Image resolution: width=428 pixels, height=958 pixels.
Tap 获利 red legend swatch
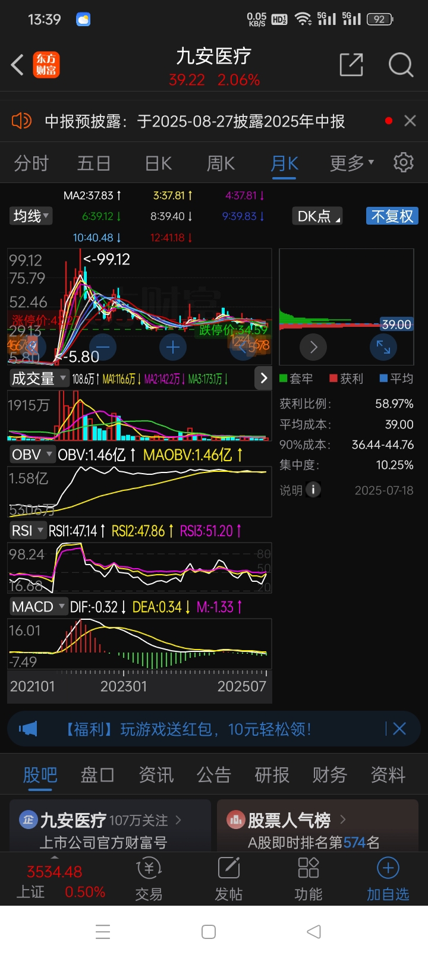coord(333,378)
